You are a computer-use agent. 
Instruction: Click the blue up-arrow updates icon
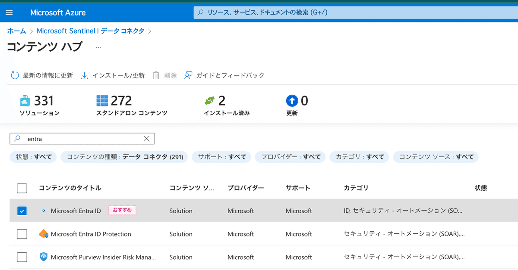pos(292,101)
